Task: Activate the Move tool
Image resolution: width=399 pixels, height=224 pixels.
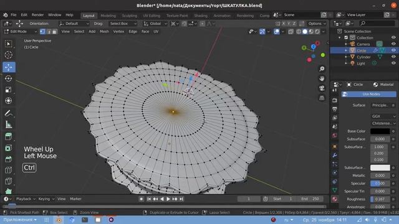Action: (x=9, y=67)
